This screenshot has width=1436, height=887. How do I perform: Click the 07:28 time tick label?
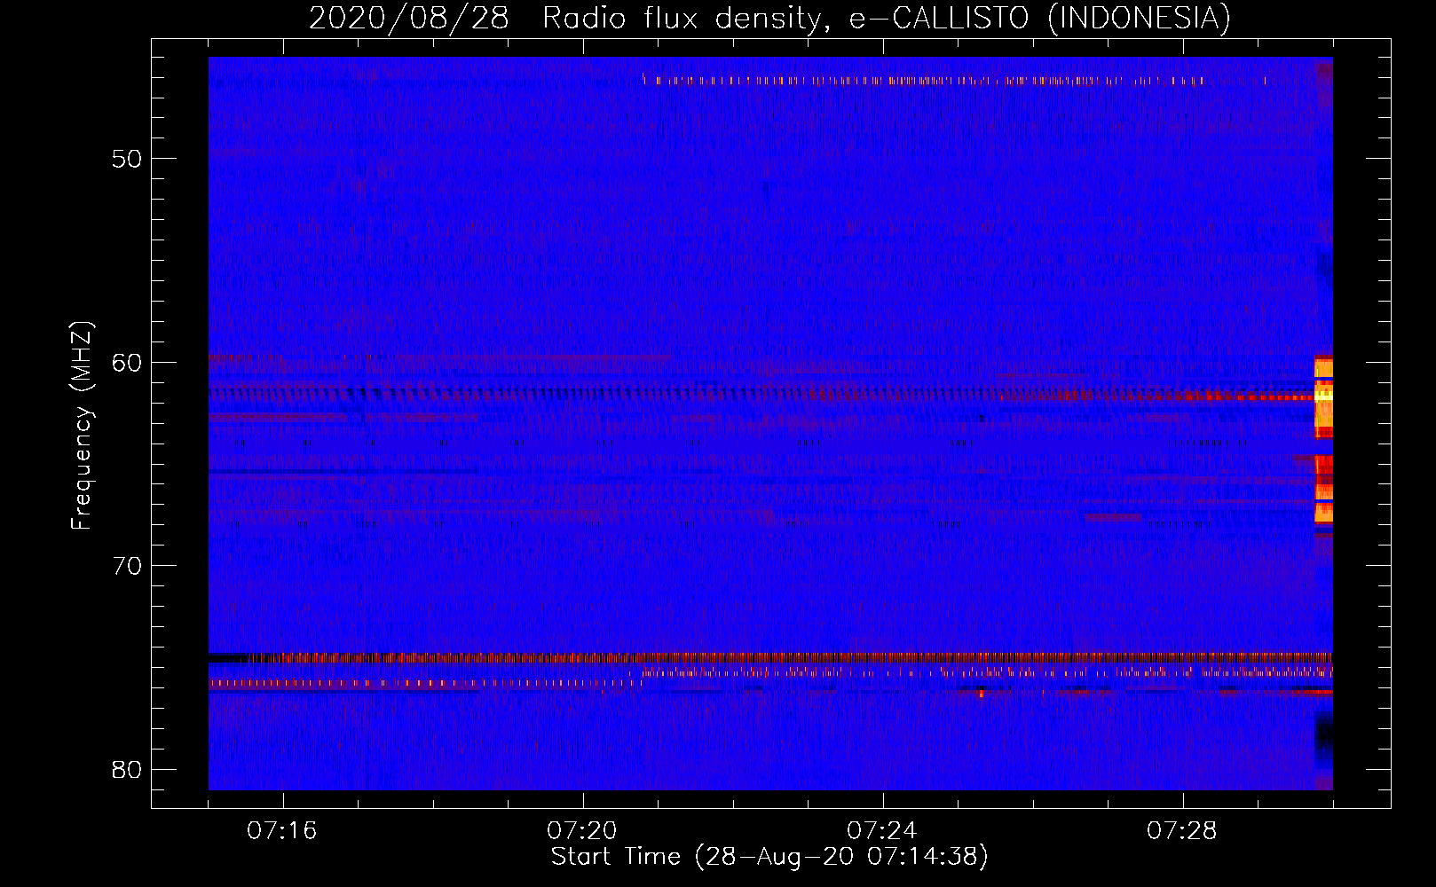(x=1182, y=831)
